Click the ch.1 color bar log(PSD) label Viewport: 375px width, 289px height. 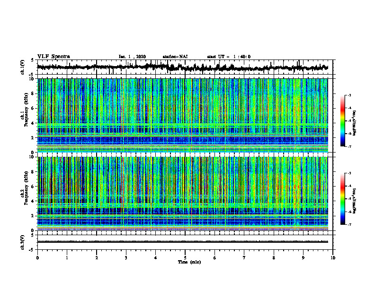click(355, 123)
